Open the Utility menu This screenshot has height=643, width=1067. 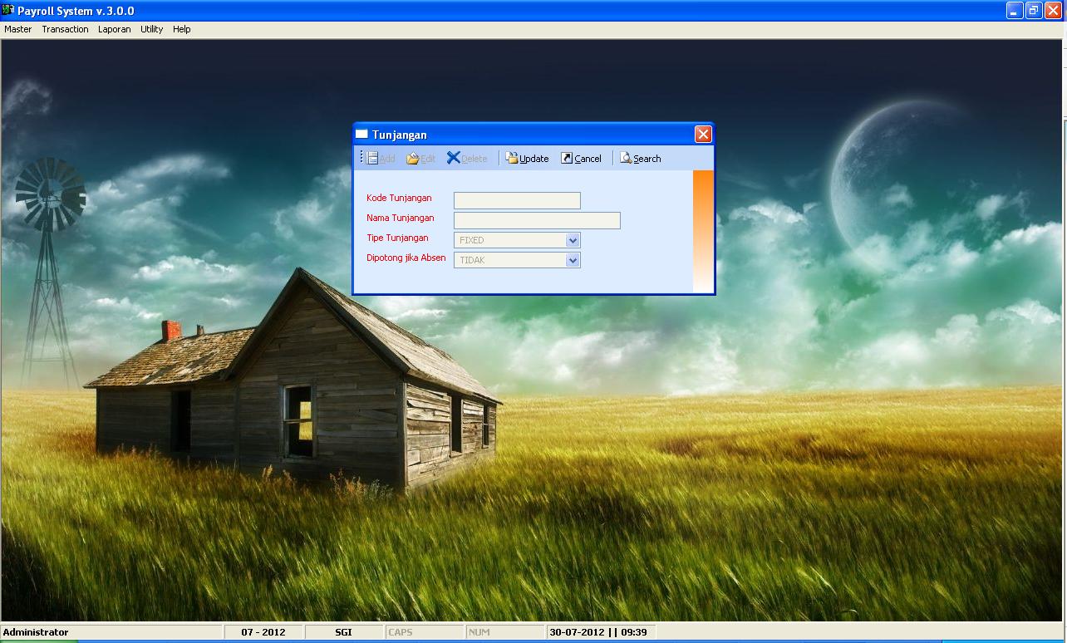pyautogui.click(x=152, y=29)
